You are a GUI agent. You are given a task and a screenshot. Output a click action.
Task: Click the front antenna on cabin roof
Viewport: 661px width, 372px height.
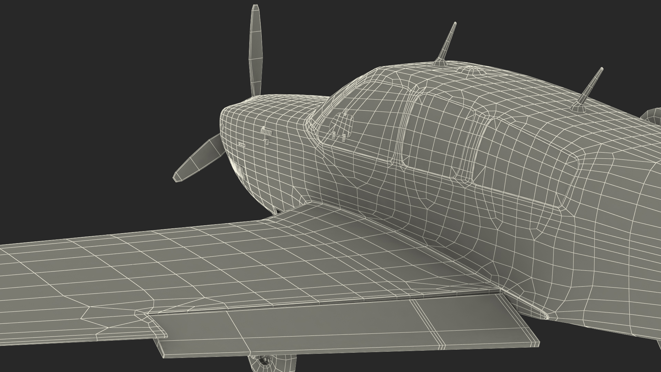click(x=446, y=44)
